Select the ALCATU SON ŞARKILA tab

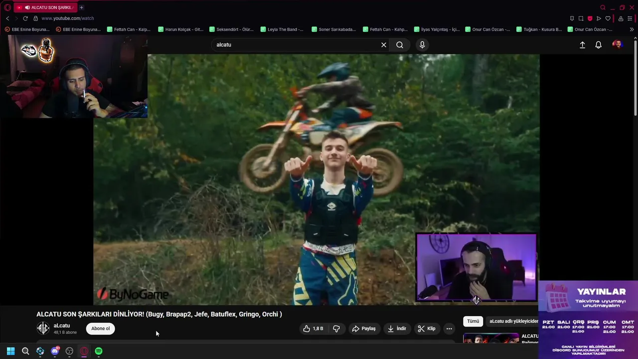tap(45, 7)
